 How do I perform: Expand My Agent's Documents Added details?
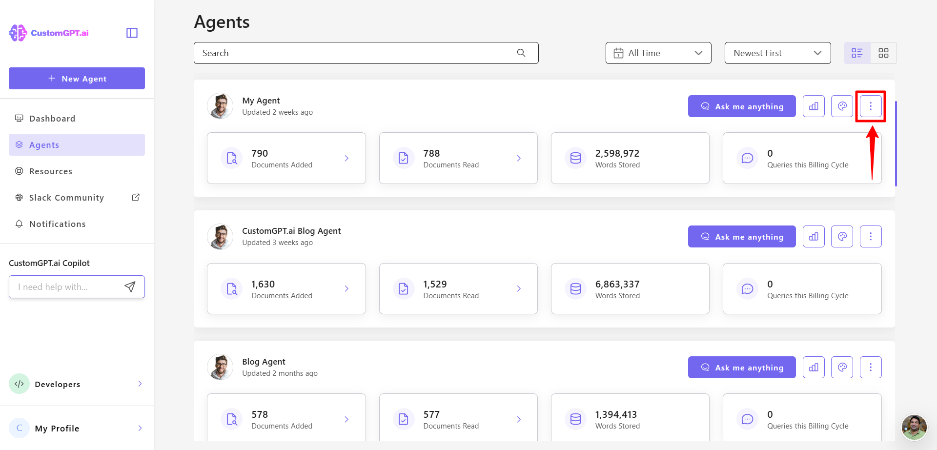(x=346, y=158)
